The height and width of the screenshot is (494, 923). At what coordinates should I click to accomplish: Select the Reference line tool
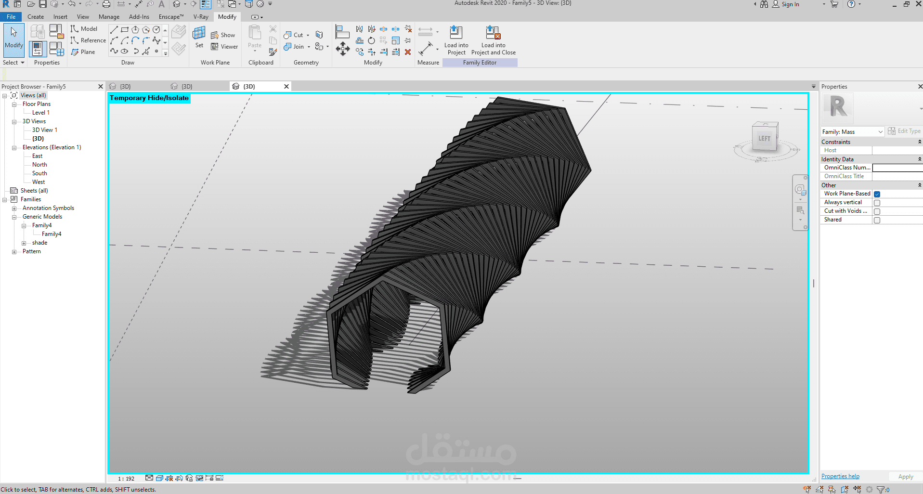pyautogui.click(x=88, y=40)
